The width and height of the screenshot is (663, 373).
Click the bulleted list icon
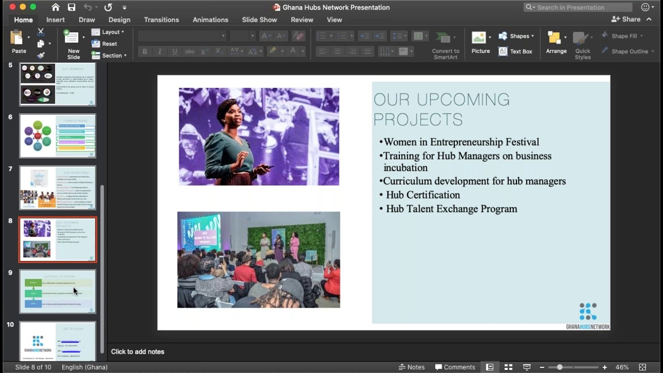click(321, 36)
